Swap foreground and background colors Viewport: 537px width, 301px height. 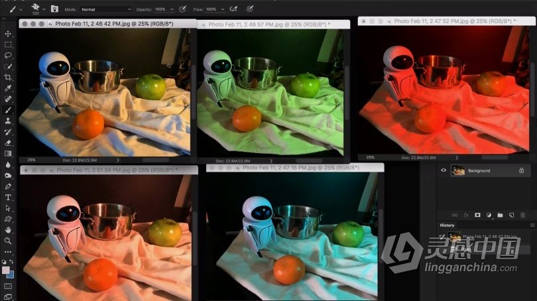[x=11, y=262]
